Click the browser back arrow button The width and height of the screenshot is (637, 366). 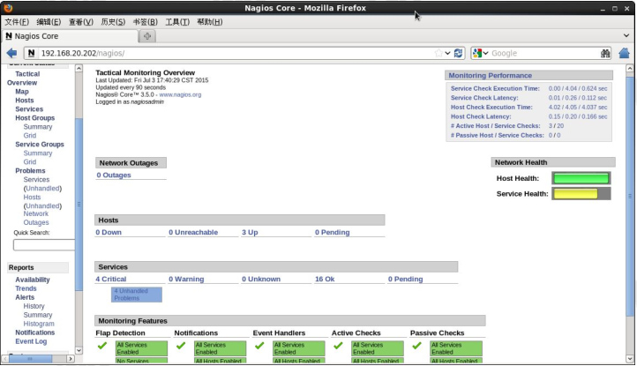(11, 53)
